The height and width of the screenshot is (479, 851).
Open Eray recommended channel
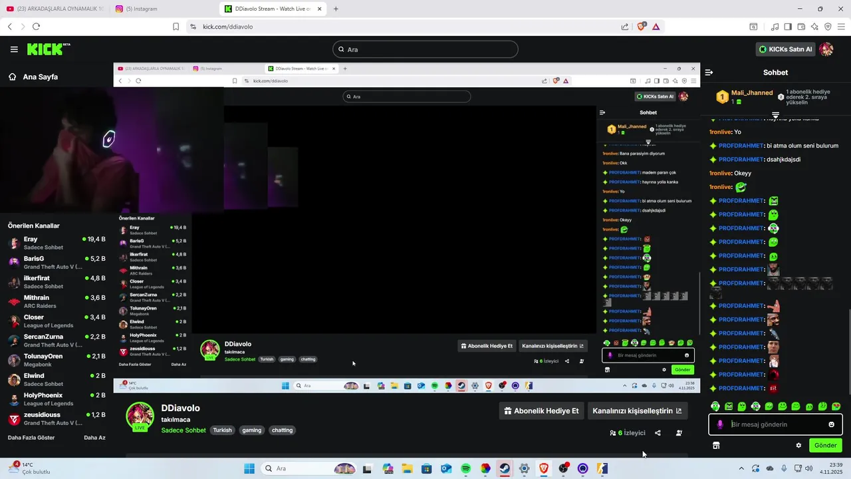click(x=57, y=243)
